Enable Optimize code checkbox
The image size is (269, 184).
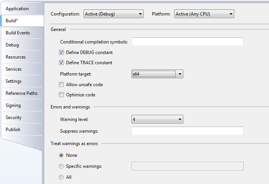(x=62, y=95)
